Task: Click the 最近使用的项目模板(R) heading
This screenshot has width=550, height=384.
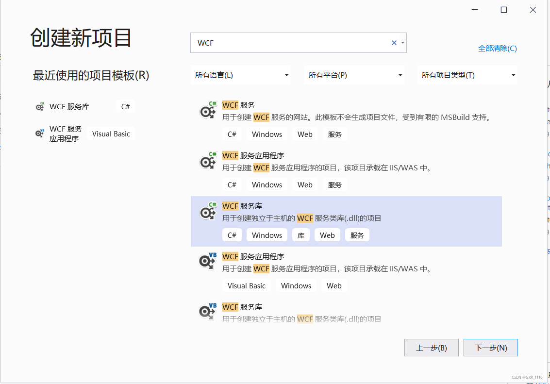Action: tap(91, 75)
